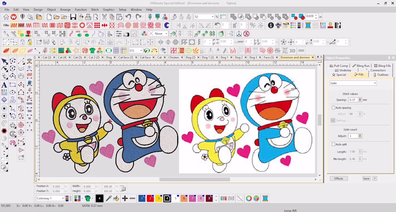This screenshot has height=212, width=396.
Task: Switch to the Chicken design tab
Action: click(x=174, y=57)
